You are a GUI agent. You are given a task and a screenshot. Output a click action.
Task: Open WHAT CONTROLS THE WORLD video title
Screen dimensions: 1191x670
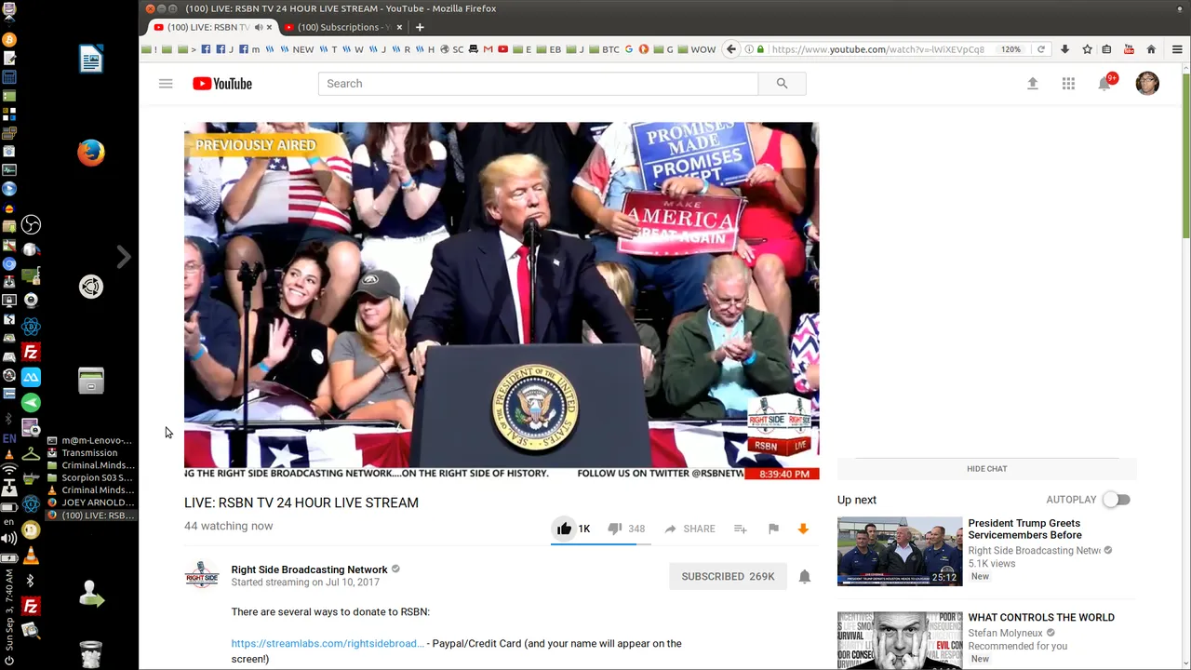[x=1041, y=618]
